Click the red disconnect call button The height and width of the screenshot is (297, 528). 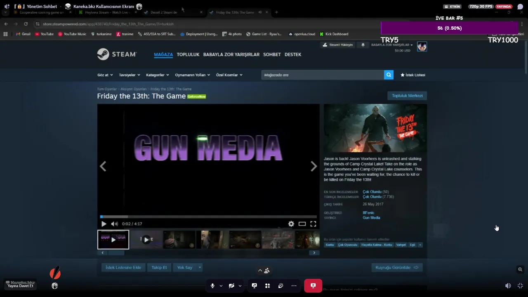coord(313,285)
